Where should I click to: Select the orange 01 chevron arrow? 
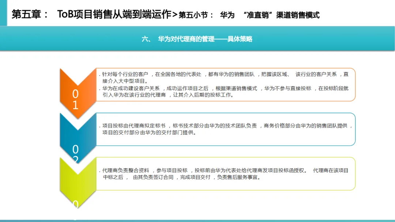click(x=78, y=93)
